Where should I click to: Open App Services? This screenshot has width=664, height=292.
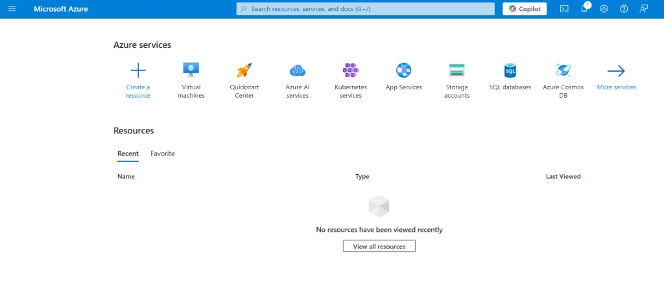(403, 71)
